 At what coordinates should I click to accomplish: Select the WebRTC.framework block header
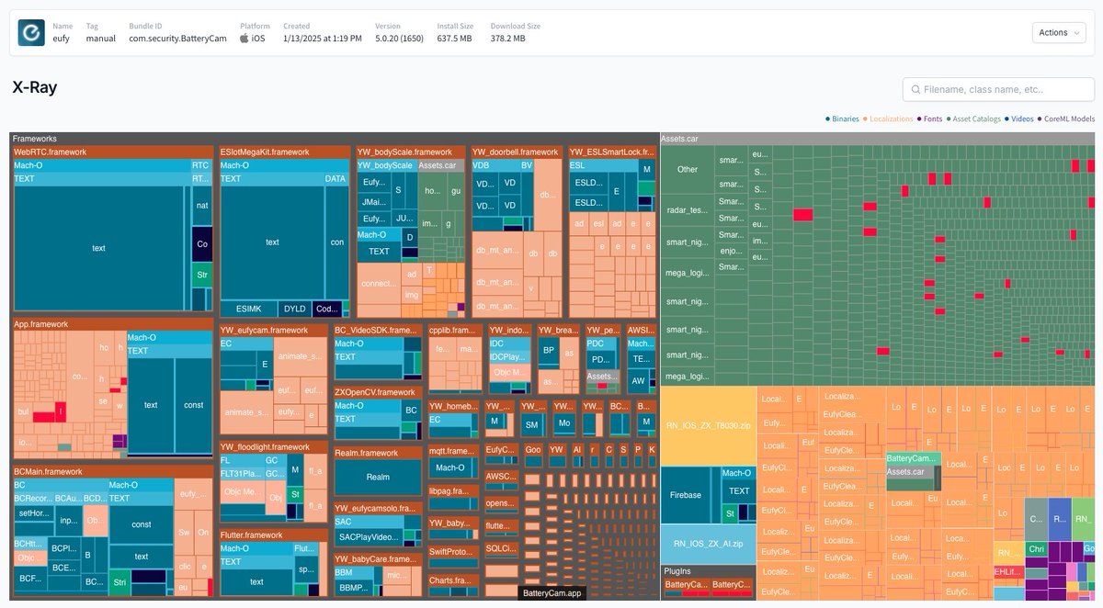click(112, 152)
